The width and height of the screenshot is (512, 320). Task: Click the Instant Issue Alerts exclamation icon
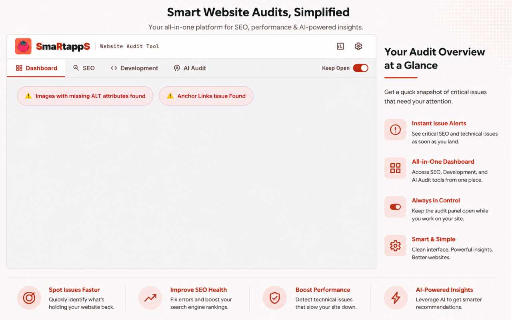click(x=395, y=130)
